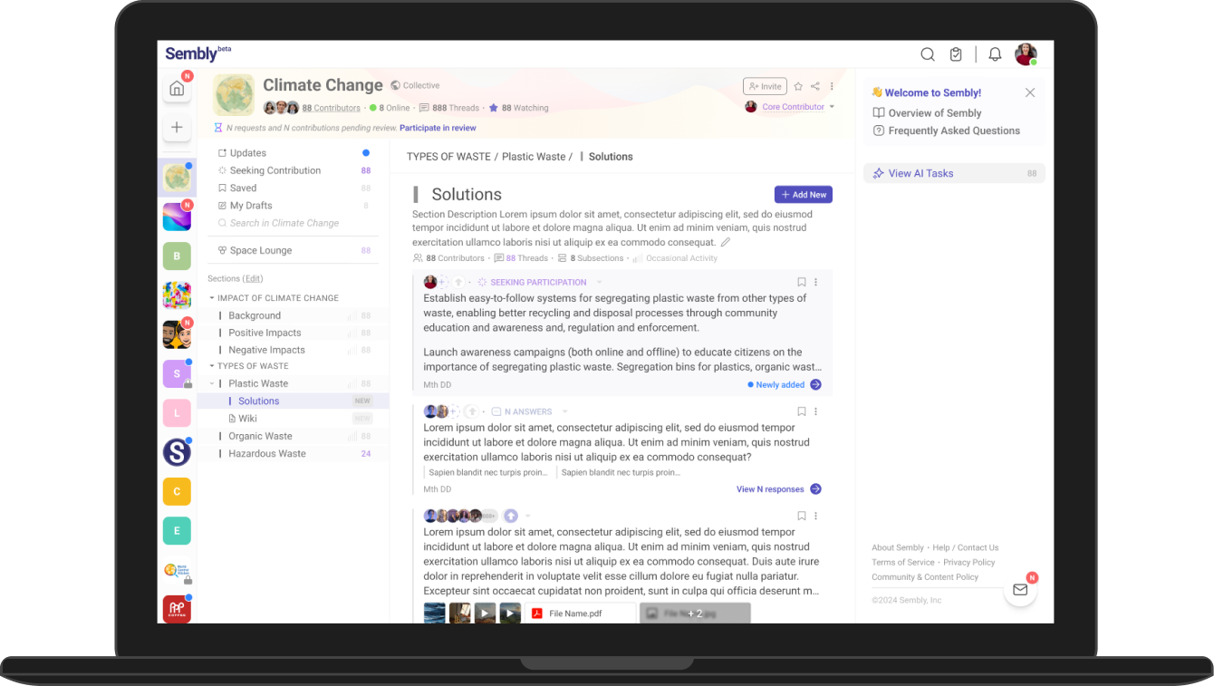
Task: Open the Core Contributor role dropdown
Action: coord(832,107)
